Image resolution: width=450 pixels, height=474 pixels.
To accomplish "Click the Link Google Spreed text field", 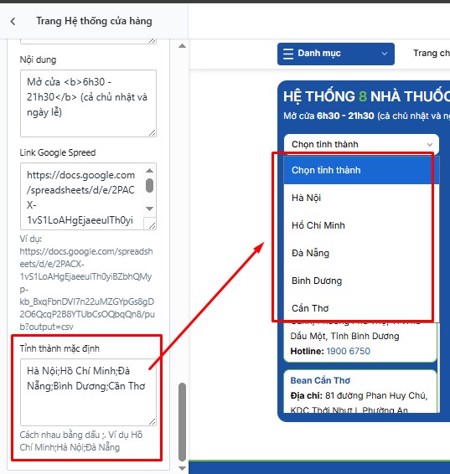I will coord(82,197).
